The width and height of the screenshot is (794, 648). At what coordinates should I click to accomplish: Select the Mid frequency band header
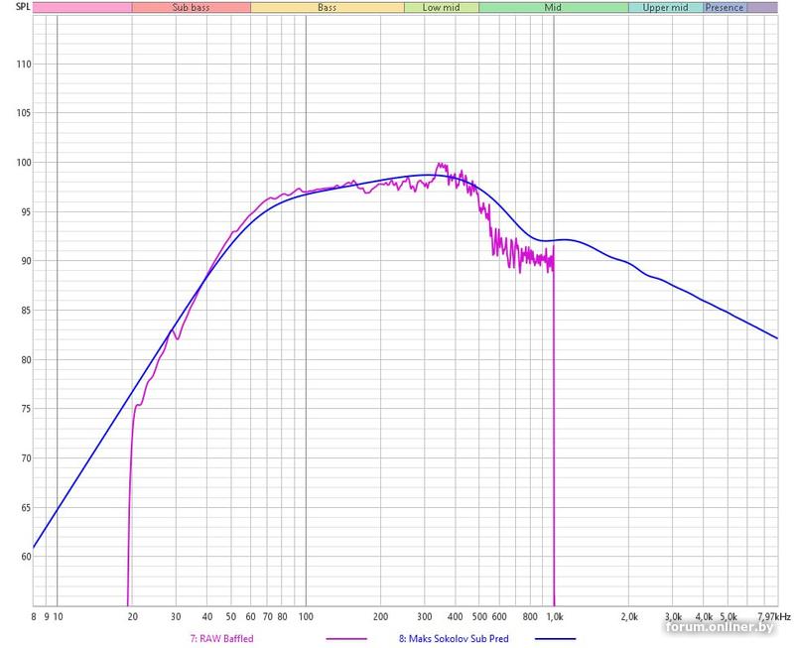point(553,7)
